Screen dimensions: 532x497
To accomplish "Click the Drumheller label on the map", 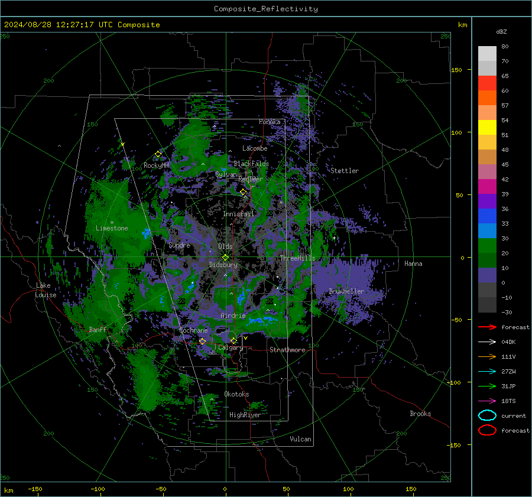I will pyautogui.click(x=346, y=291).
